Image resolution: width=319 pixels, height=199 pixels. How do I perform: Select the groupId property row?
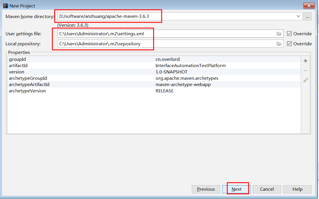tap(154, 59)
